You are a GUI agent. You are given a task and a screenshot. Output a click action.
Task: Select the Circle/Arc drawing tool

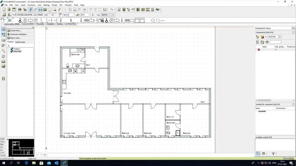(x=49, y=10)
